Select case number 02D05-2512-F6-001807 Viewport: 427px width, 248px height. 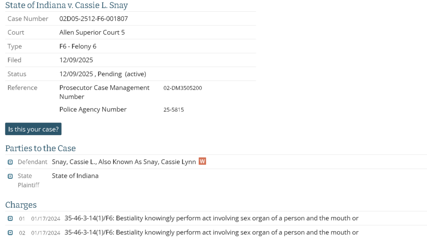pyautogui.click(x=93, y=18)
